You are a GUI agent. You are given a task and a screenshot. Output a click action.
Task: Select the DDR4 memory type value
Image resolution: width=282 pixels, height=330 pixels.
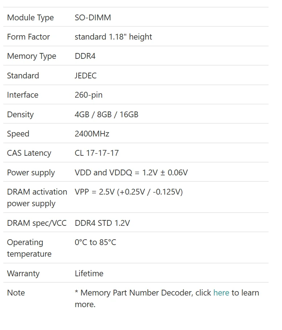click(x=85, y=56)
